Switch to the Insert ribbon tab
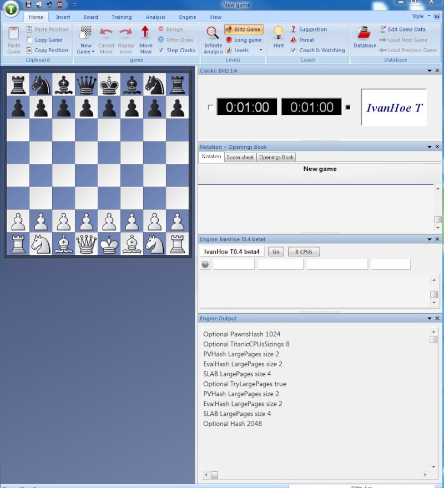The height and width of the screenshot is (488, 444). point(63,17)
